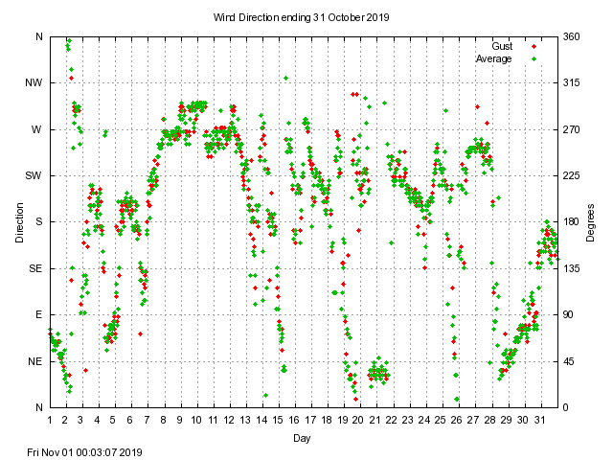Click the chart title 'Wind Direction ending 31 October 2019'
This screenshot has width=613, height=460.
pos(301,17)
